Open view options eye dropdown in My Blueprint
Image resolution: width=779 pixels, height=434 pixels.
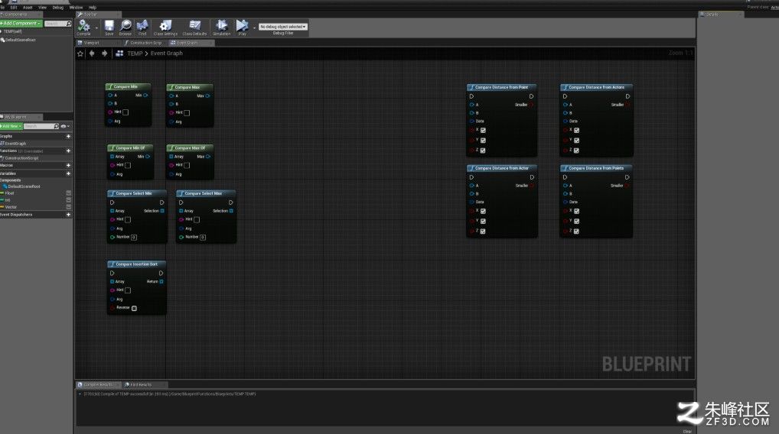(x=65, y=126)
